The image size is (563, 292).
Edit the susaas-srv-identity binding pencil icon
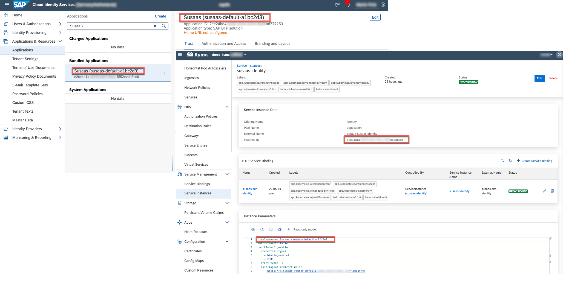pos(544,191)
